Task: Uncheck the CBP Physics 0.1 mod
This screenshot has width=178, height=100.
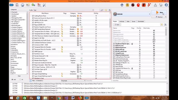Action: pyautogui.click(x=33, y=22)
